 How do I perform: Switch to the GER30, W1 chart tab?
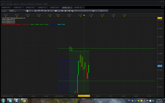(x=7, y=8)
